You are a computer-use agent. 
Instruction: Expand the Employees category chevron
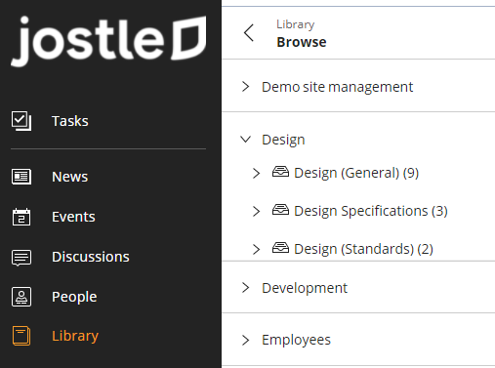pyautogui.click(x=246, y=340)
